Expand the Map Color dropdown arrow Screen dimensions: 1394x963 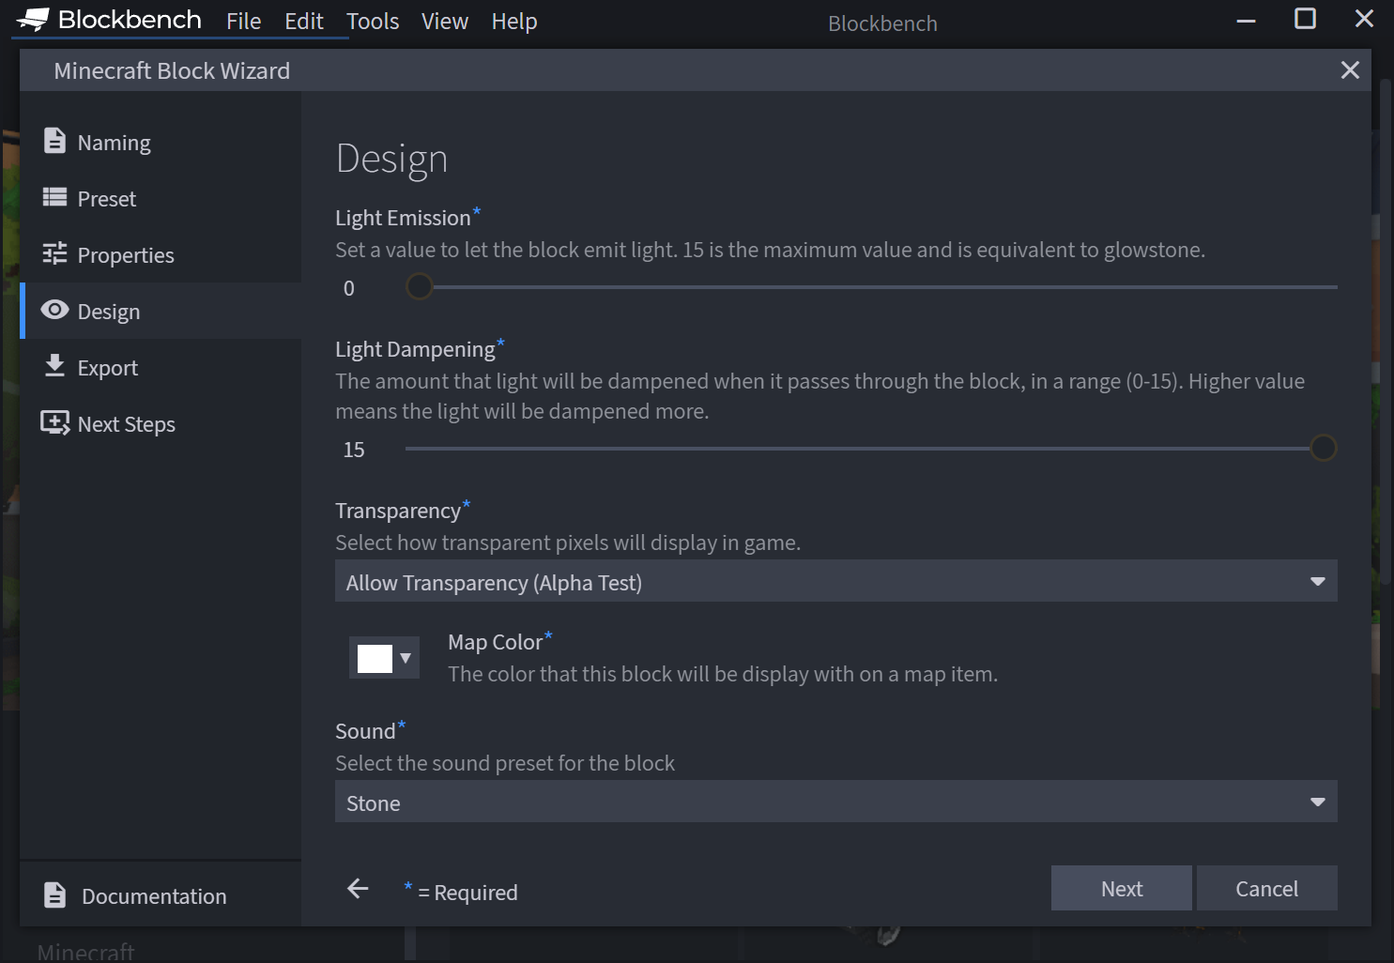coord(406,658)
